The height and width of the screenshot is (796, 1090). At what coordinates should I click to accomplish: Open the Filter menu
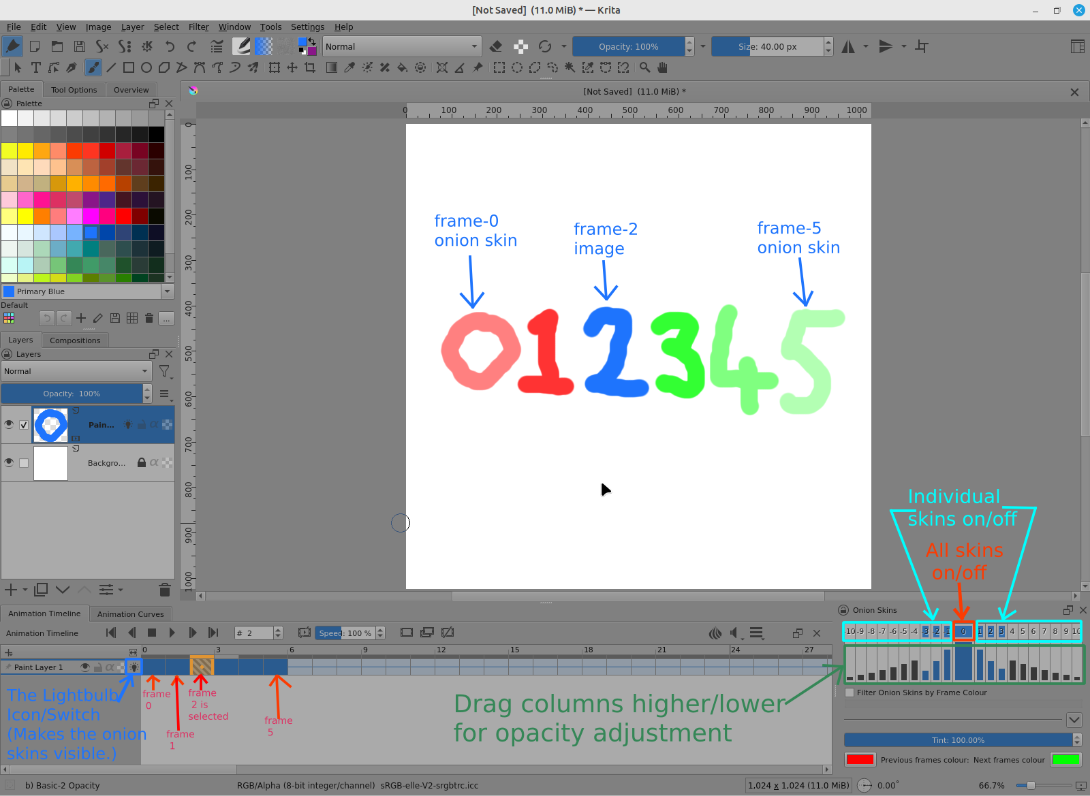point(198,27)
